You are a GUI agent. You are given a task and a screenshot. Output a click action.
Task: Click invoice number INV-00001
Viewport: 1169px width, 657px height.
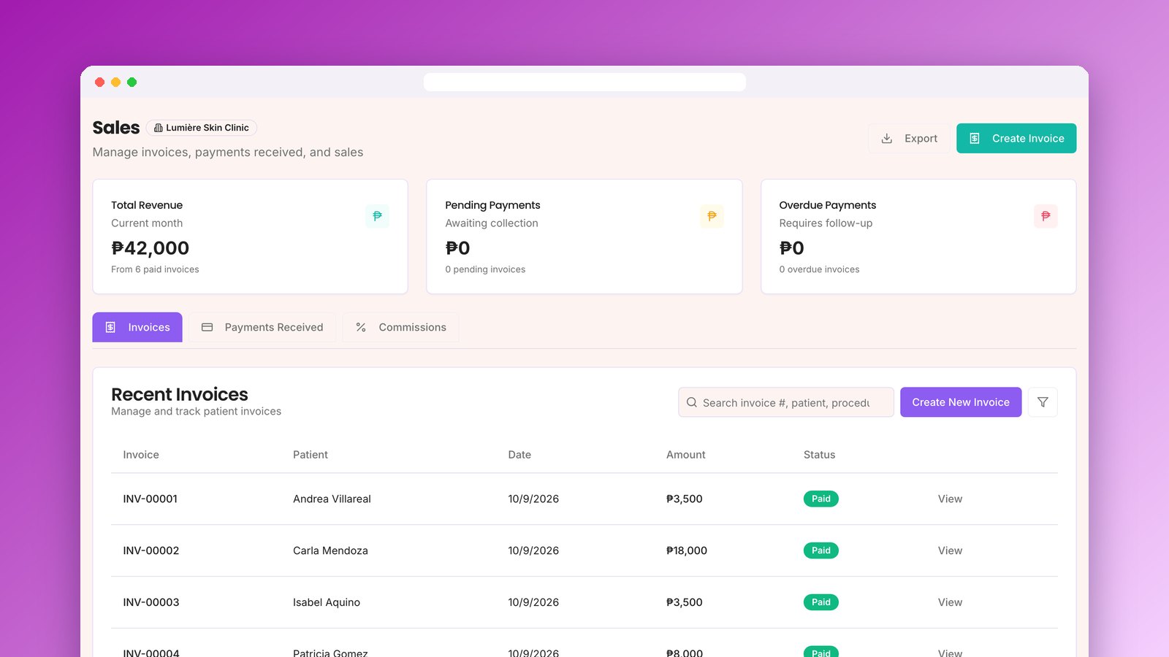151,499
